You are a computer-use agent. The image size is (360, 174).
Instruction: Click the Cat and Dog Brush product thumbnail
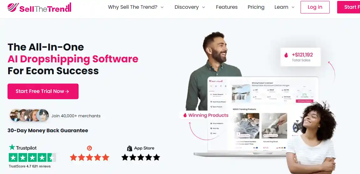click(x=274, y=126)
